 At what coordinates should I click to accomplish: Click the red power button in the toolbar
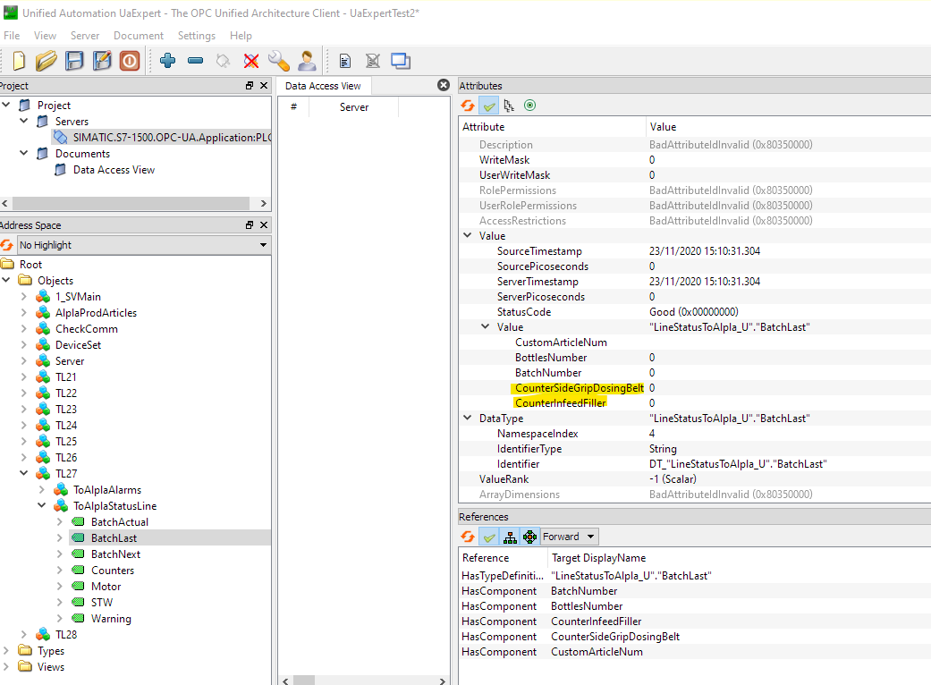tap(130, 61)
